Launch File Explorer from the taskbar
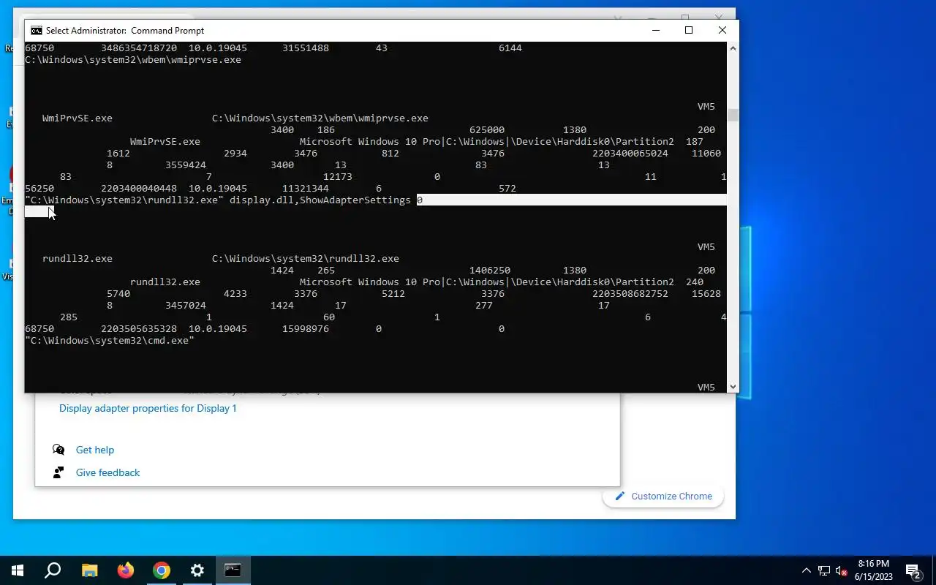This screenshot has height=585, width=936. tap(89, 570)
